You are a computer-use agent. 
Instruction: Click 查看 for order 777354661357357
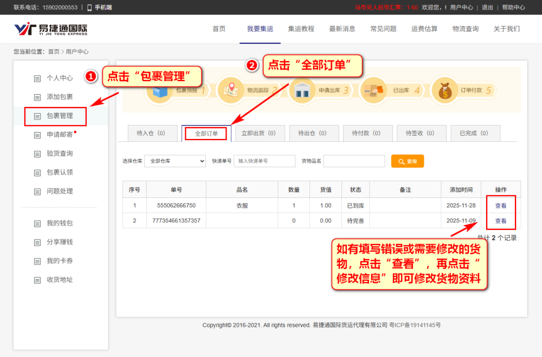coord(500,221)
